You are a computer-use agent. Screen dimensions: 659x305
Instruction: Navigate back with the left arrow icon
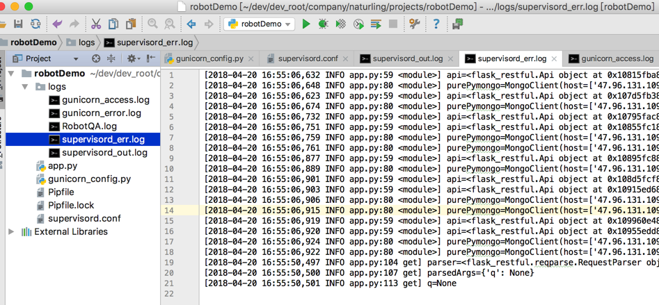(191, 24)
